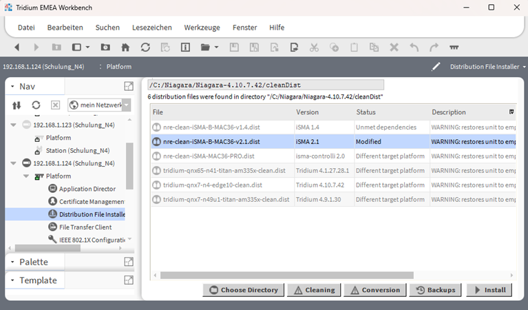The image size is (528, 310).
Task: Click the pencil edit icon in path bar
Action: click(436, 67)
